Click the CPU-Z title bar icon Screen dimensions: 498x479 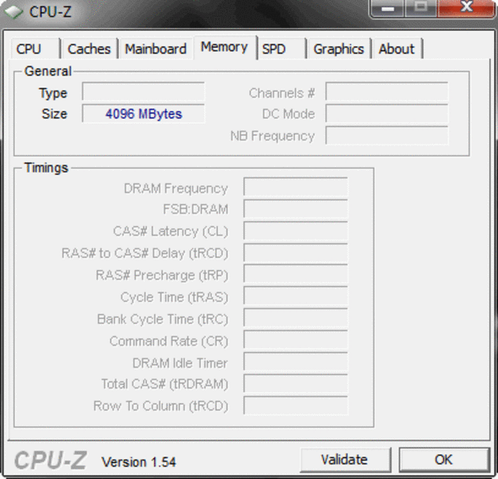(x=14, y=12)
